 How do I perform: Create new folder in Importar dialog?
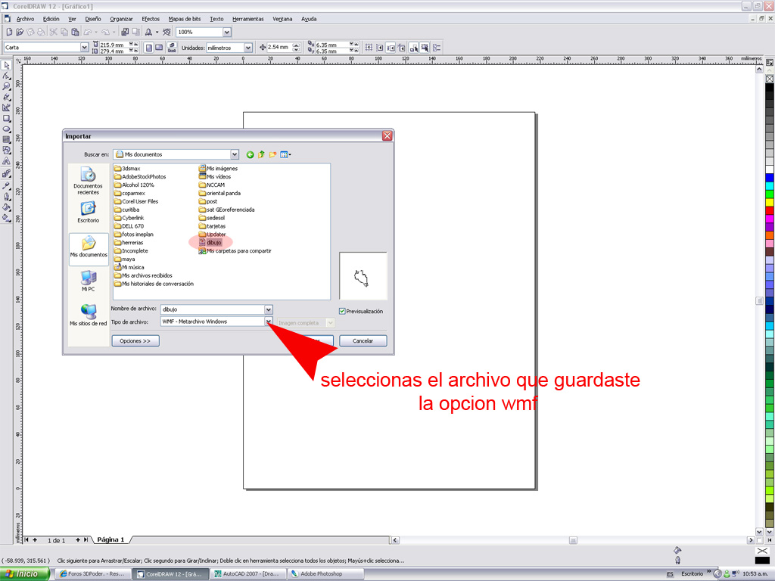[272, 154]
